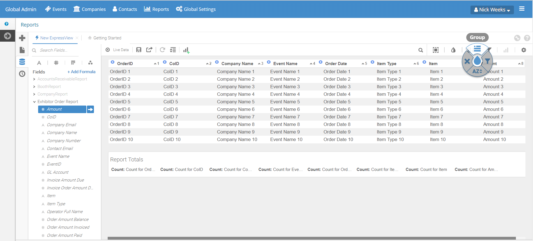Filter fields by text type

tap(39, 63)
